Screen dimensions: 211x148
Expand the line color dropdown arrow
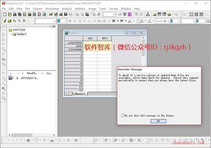pyautogui.click(x=153, y=21)
